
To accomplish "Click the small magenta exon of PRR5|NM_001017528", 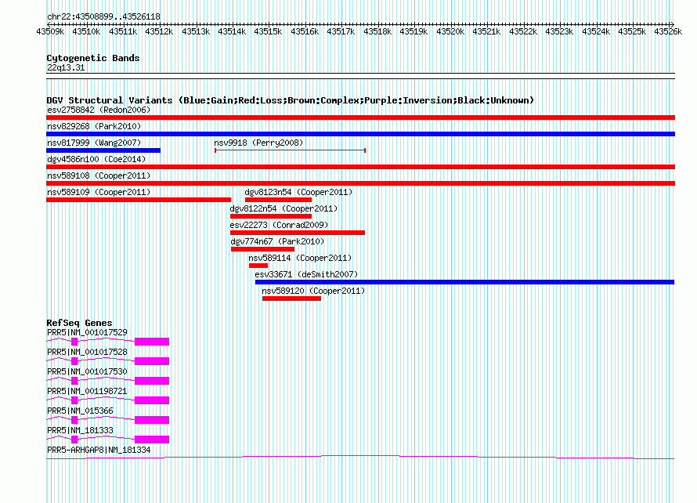I will coord(74,361).
